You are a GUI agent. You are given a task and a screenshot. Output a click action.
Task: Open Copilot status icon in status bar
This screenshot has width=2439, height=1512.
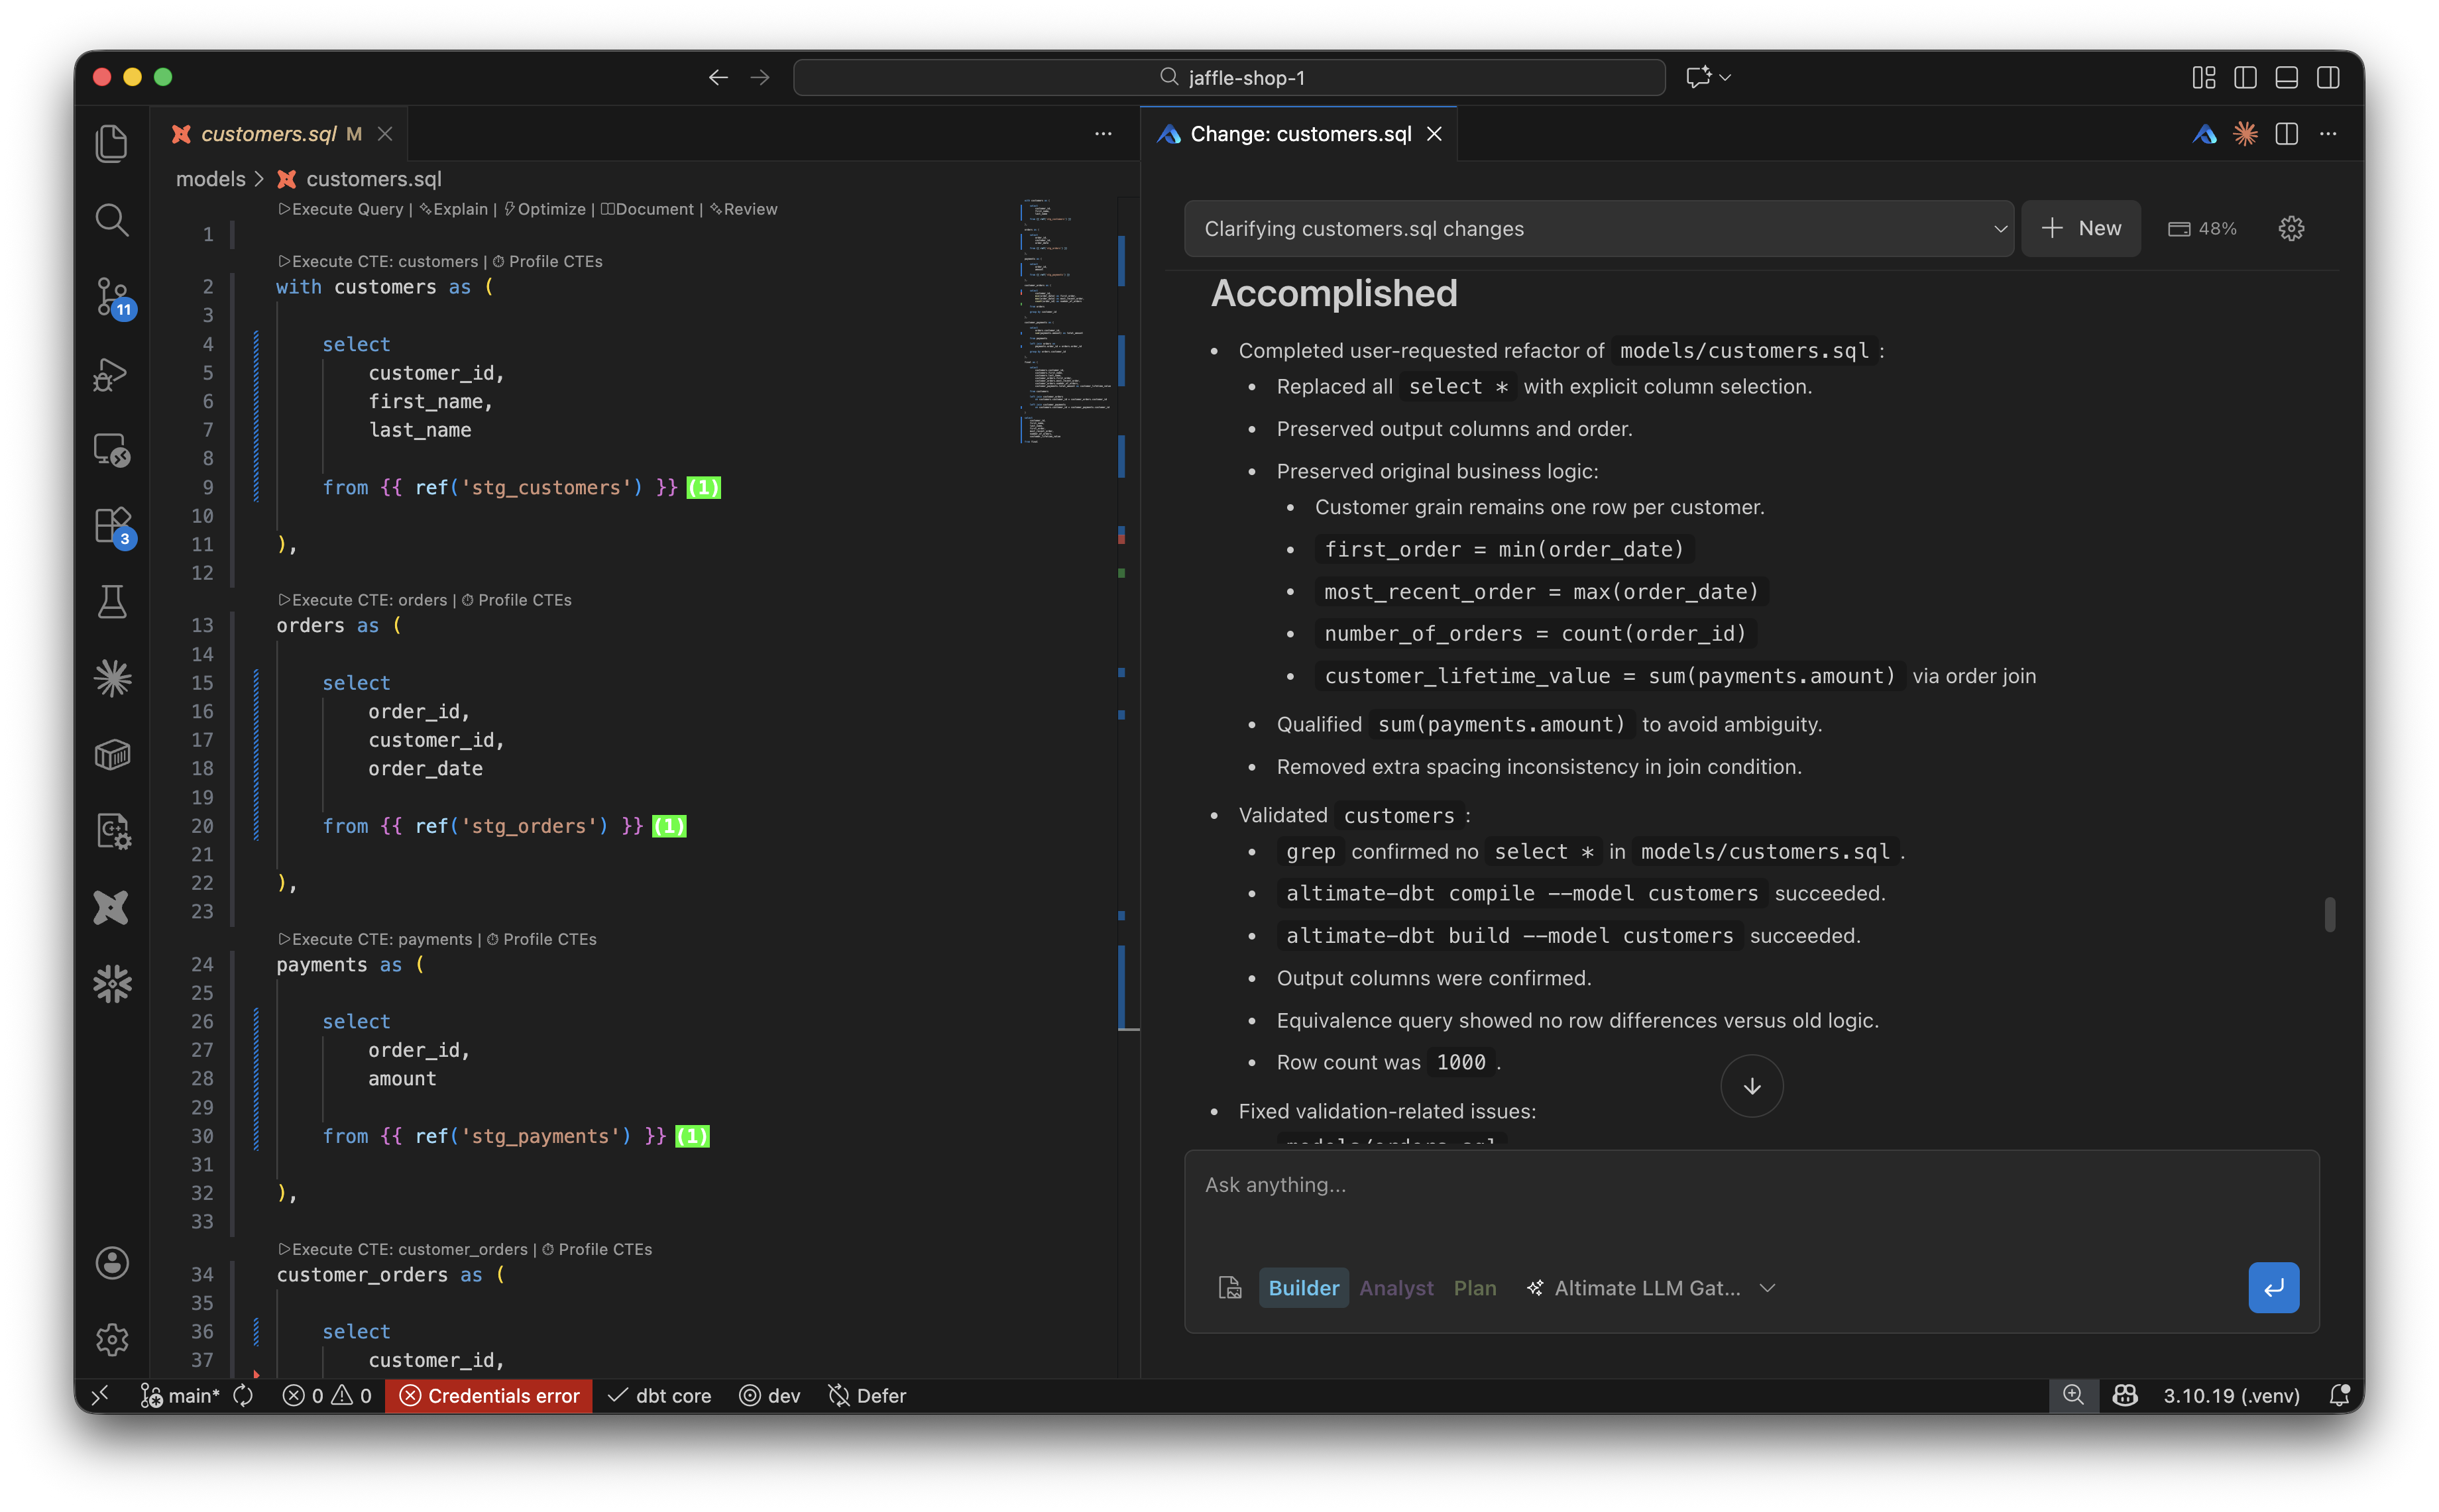[2125, 1396]
